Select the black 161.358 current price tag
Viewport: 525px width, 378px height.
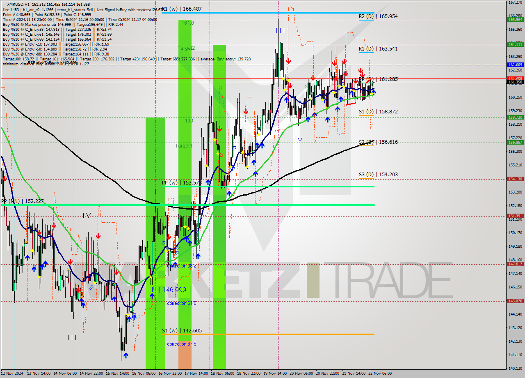(x=515, y=82)
